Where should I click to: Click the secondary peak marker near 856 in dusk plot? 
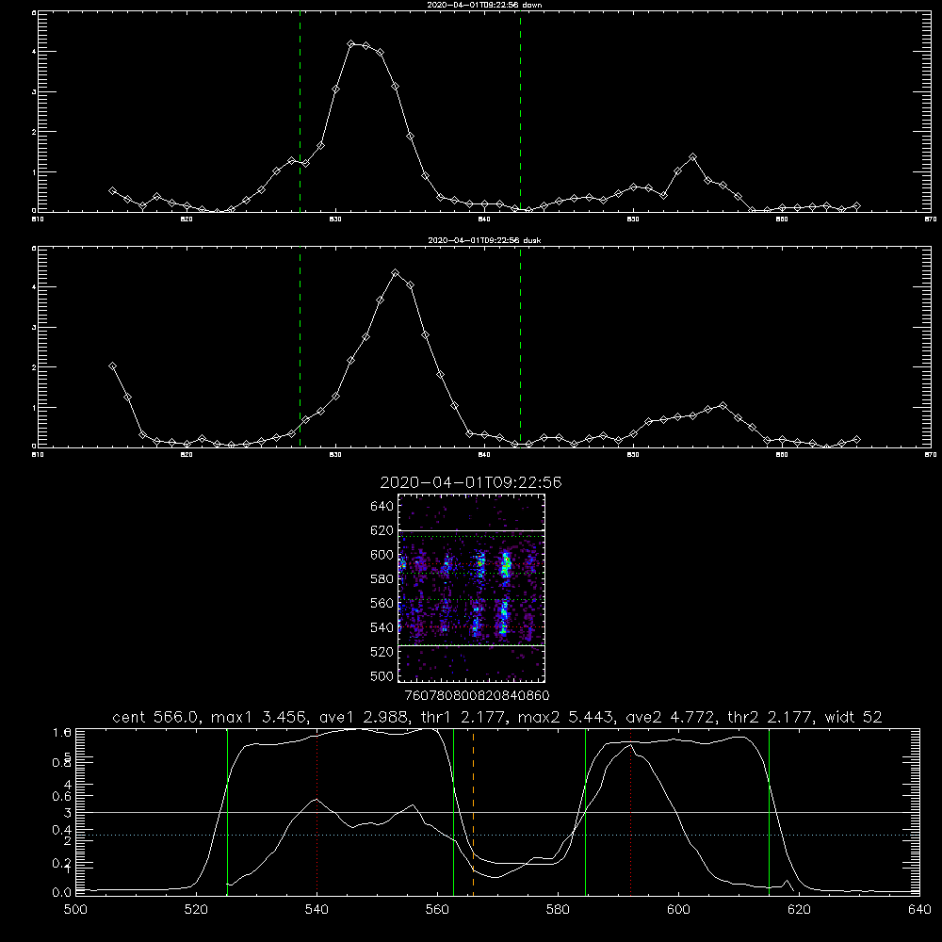[x=723, y=405]
